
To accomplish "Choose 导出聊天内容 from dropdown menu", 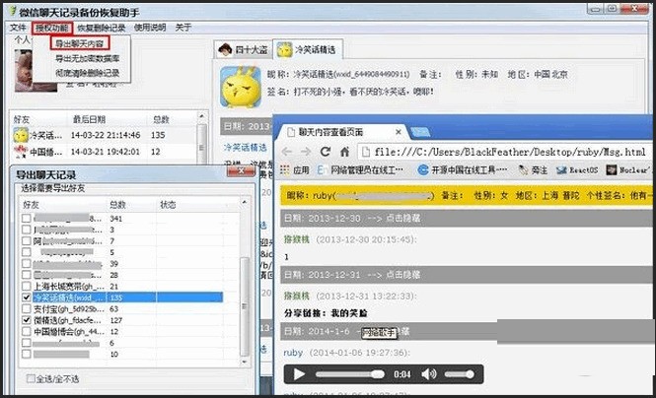I will 80,43.
